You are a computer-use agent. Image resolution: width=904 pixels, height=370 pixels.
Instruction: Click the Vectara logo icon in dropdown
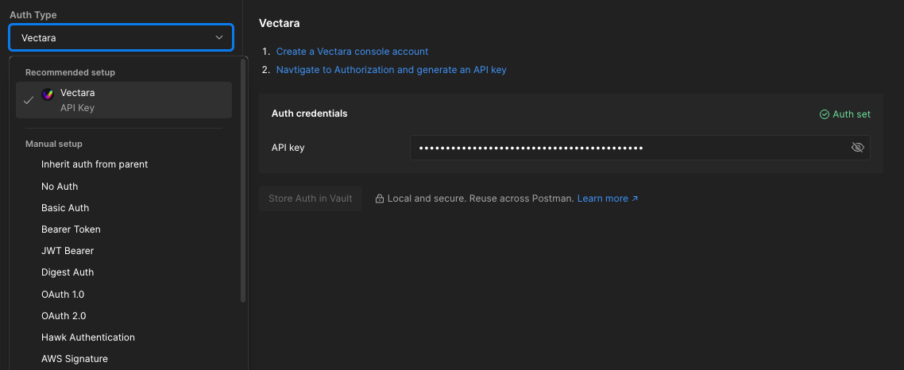pos(48,94)
